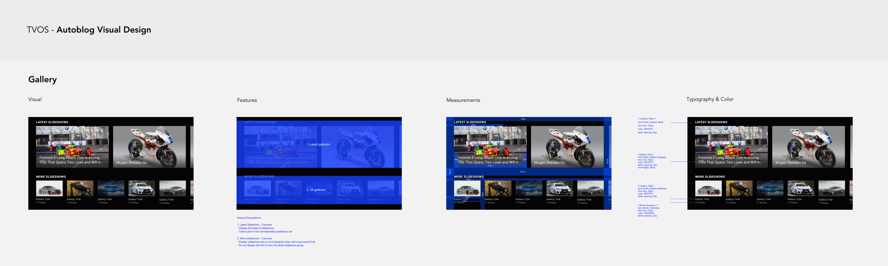Select black hot rod thumbnail in Visual mockup
The width and height of the screenshot is (888, 266).
point(80,188)
